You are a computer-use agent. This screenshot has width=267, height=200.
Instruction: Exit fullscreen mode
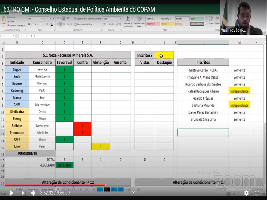click(x=257, y=193)
